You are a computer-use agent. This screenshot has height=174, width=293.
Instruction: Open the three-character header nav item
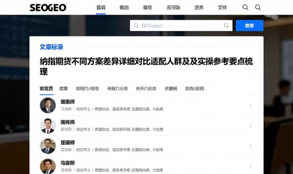(174, 7)
